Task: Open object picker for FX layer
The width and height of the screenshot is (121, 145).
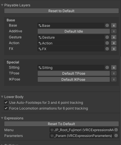Action: 107,49
